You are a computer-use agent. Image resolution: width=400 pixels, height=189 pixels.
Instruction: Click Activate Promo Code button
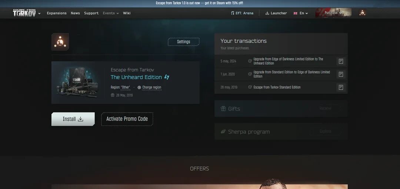point(127,119)
